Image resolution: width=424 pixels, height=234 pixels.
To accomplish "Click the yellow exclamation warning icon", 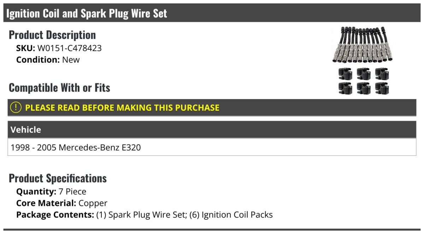I will pos(16,107).
